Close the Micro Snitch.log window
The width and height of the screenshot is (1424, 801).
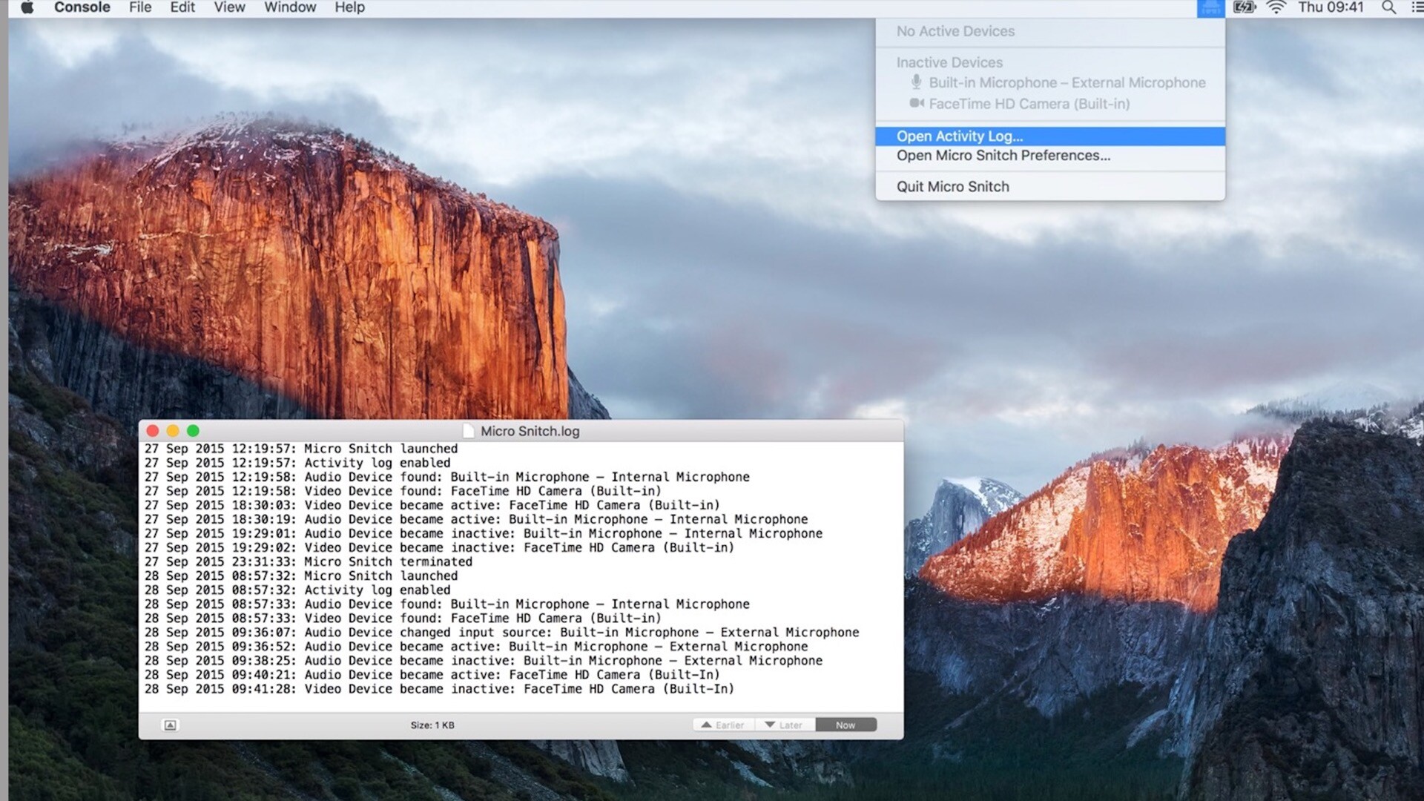click(x=153, y=430)
